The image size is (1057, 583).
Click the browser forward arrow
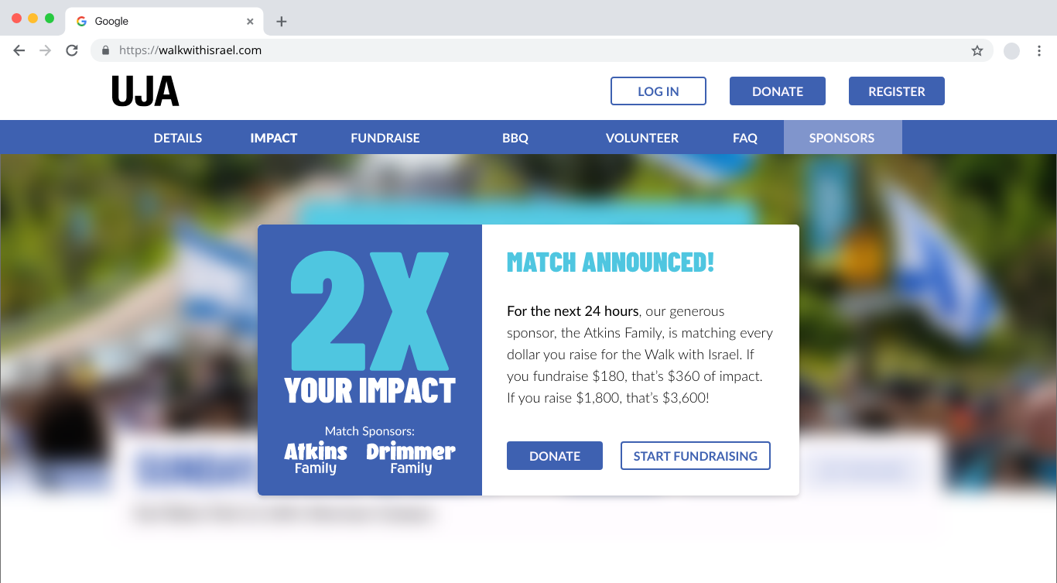(46, 50)
